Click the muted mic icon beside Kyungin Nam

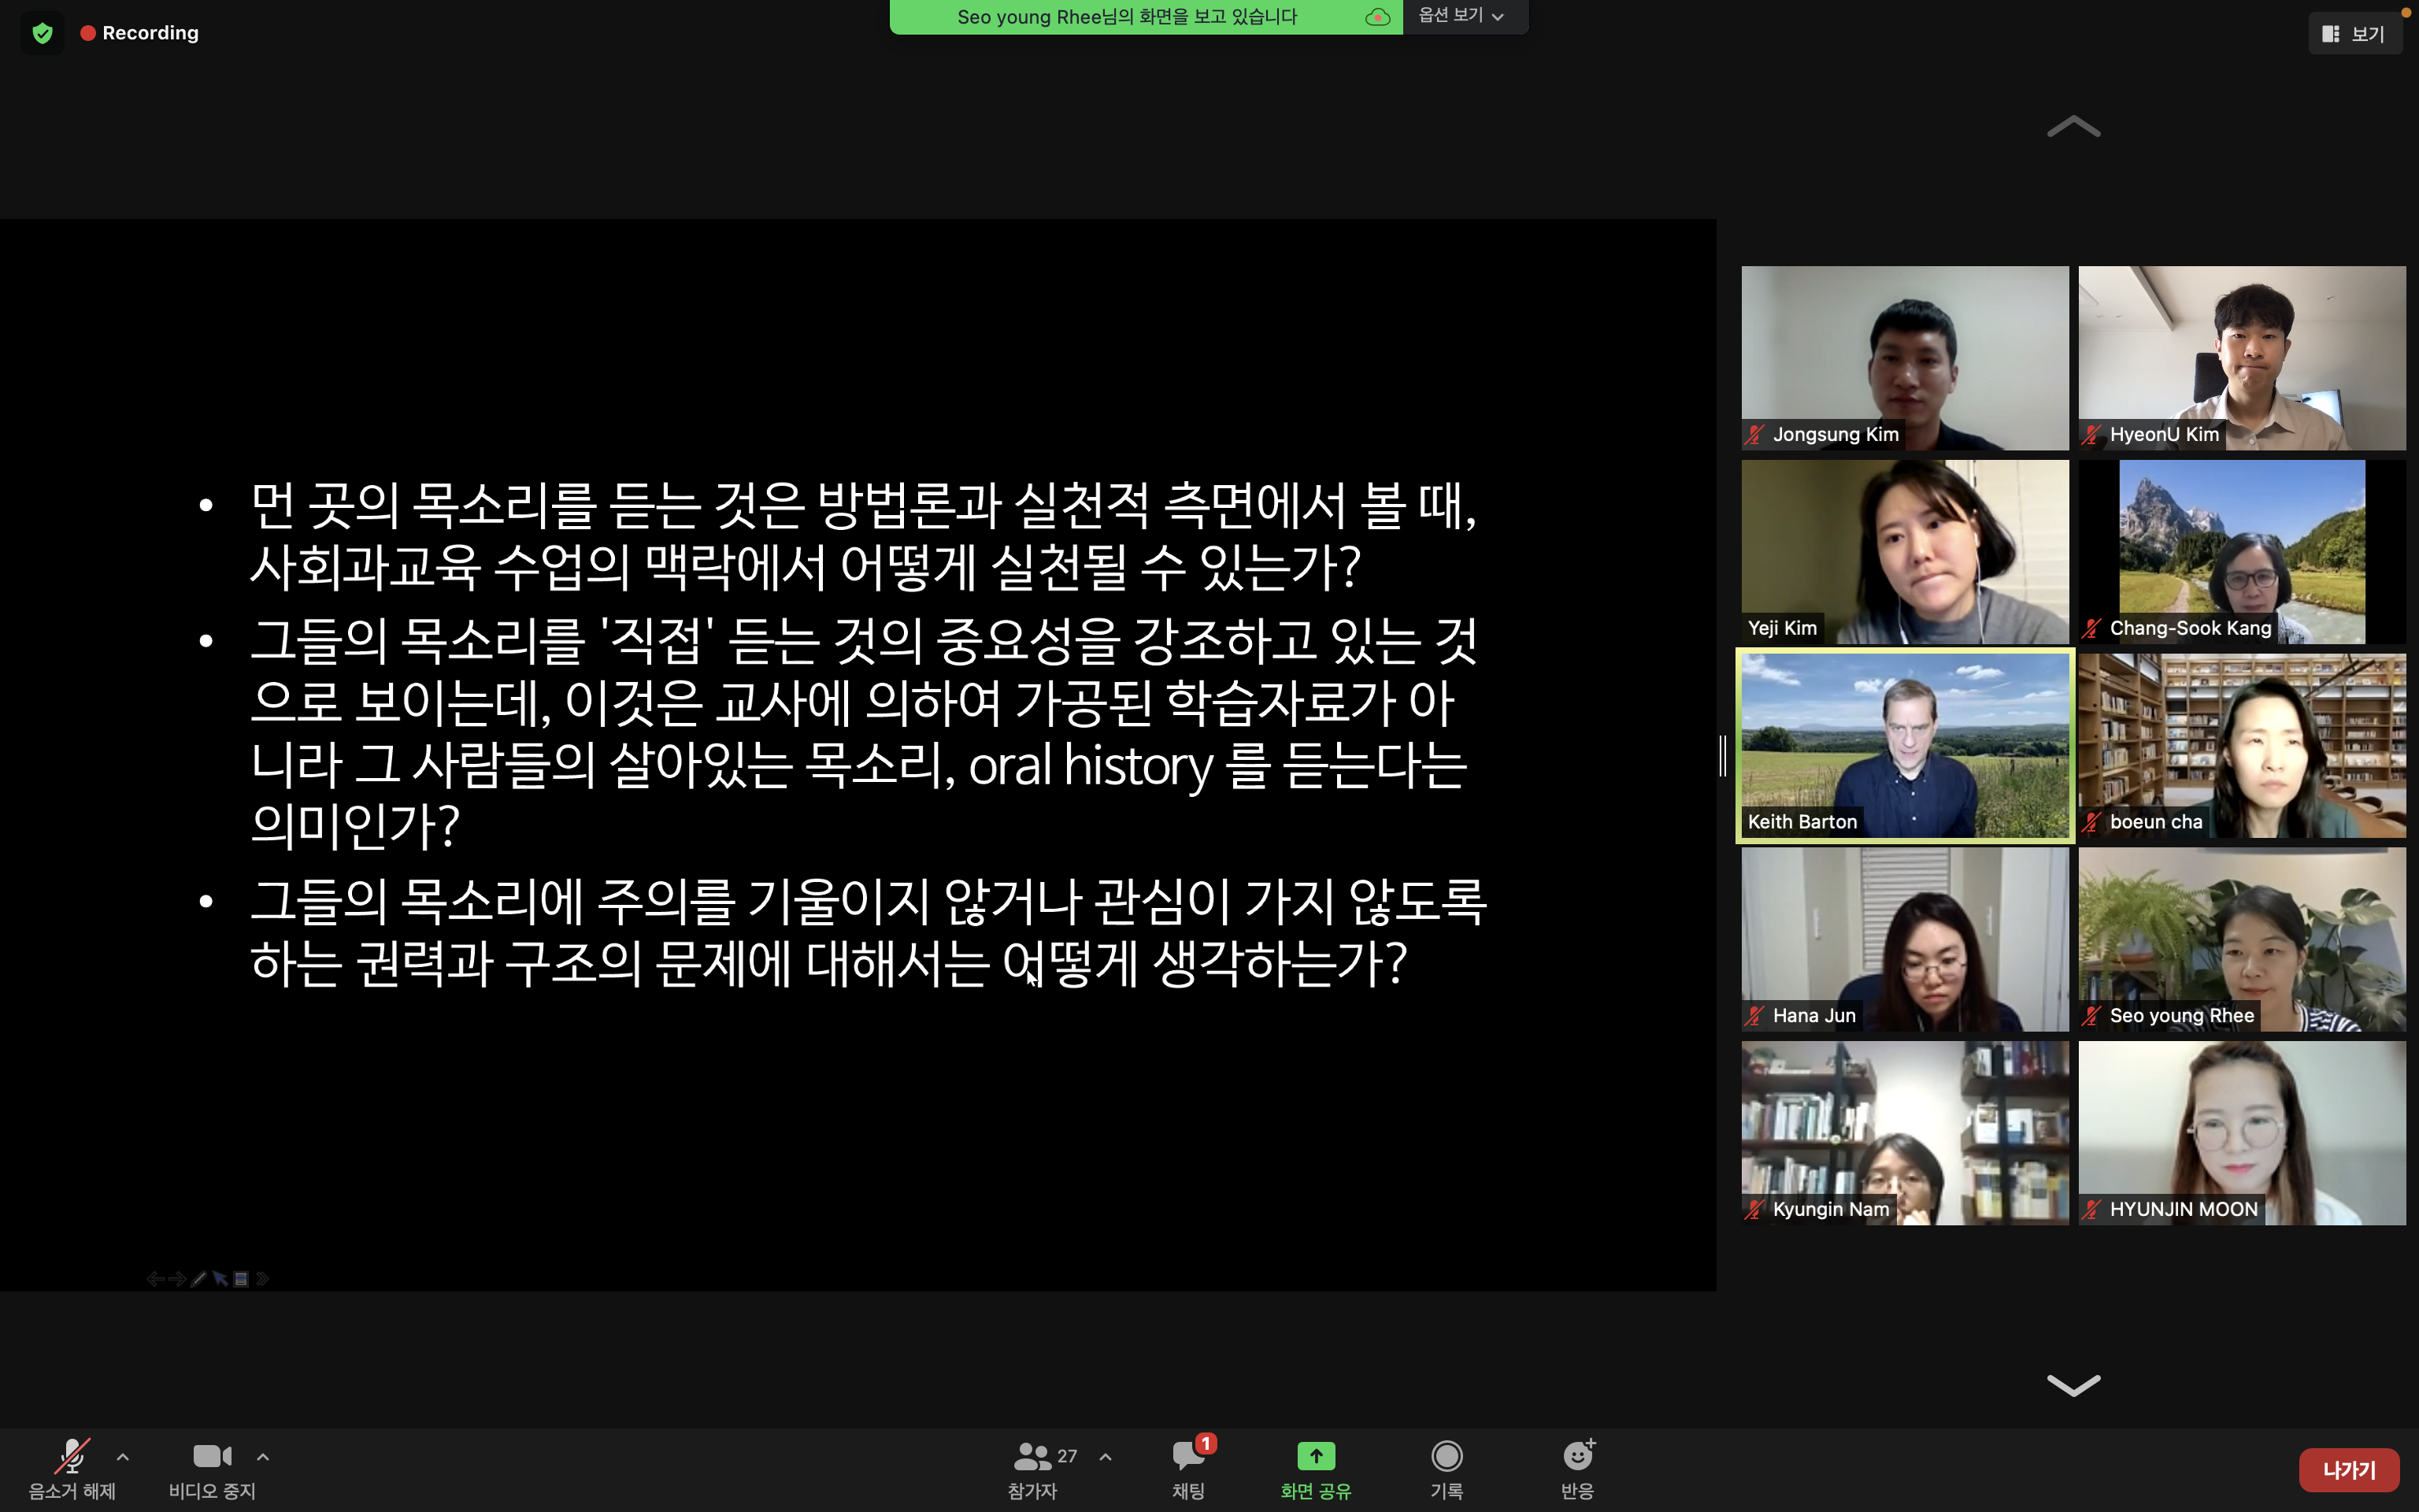[x=1755, y=1209]
